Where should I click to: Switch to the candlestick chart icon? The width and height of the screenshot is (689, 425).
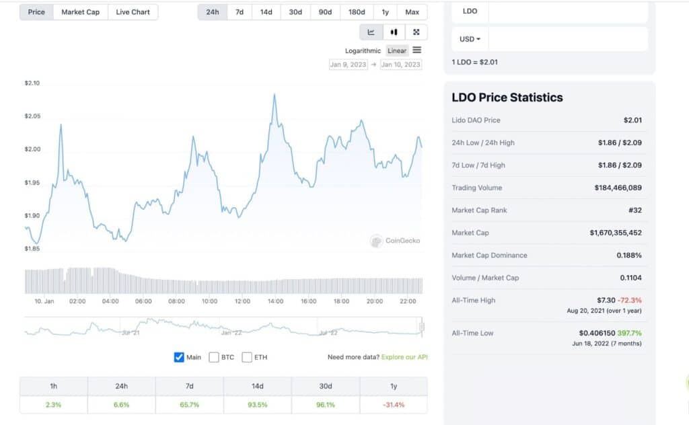tap(394, 32)
